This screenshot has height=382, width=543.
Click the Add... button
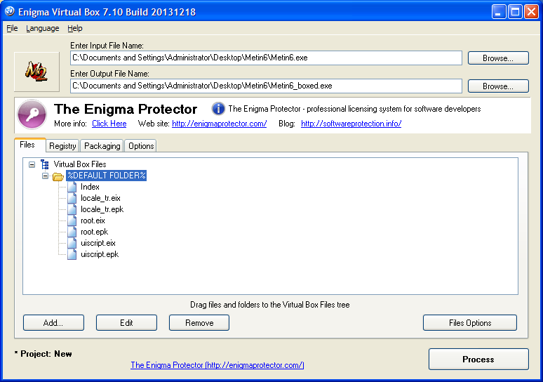[x=53, y=323]
